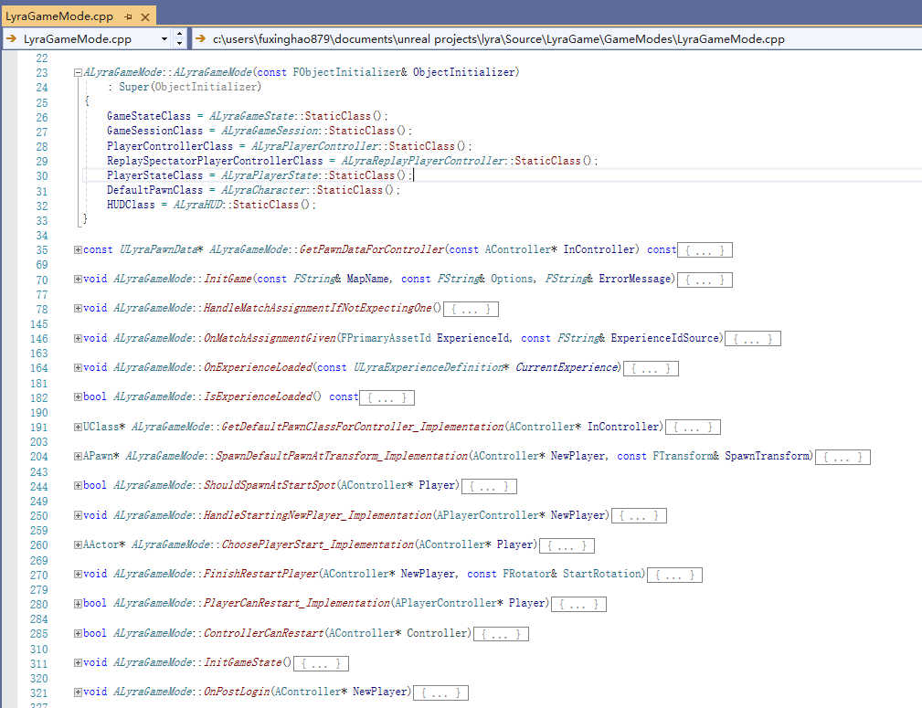The width and height of the screenshot is (922, 708).
Task: Collapse the ALyraGameMode constructor block
Action: click(x=78, y=73)
